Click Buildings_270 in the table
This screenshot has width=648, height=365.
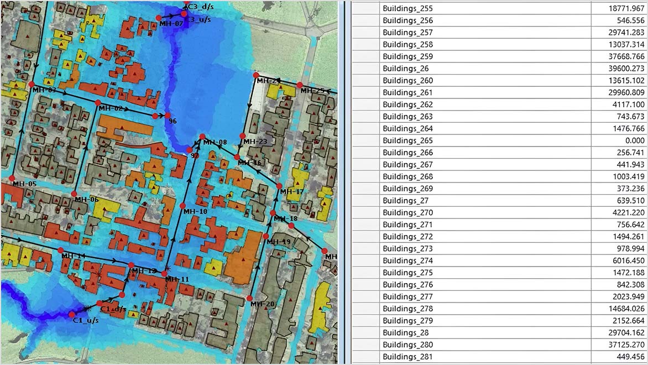pyautogui.click(x=407, y=212)
